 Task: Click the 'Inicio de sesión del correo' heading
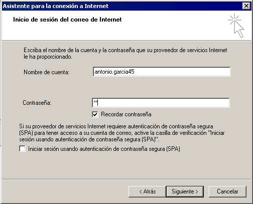[x=67, y=20]
